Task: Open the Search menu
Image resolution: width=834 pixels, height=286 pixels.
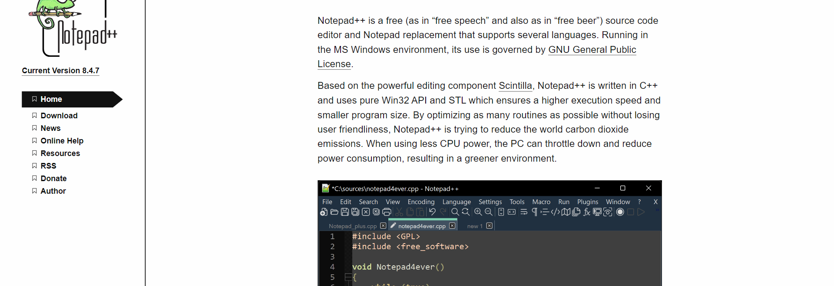Action: 368,201
